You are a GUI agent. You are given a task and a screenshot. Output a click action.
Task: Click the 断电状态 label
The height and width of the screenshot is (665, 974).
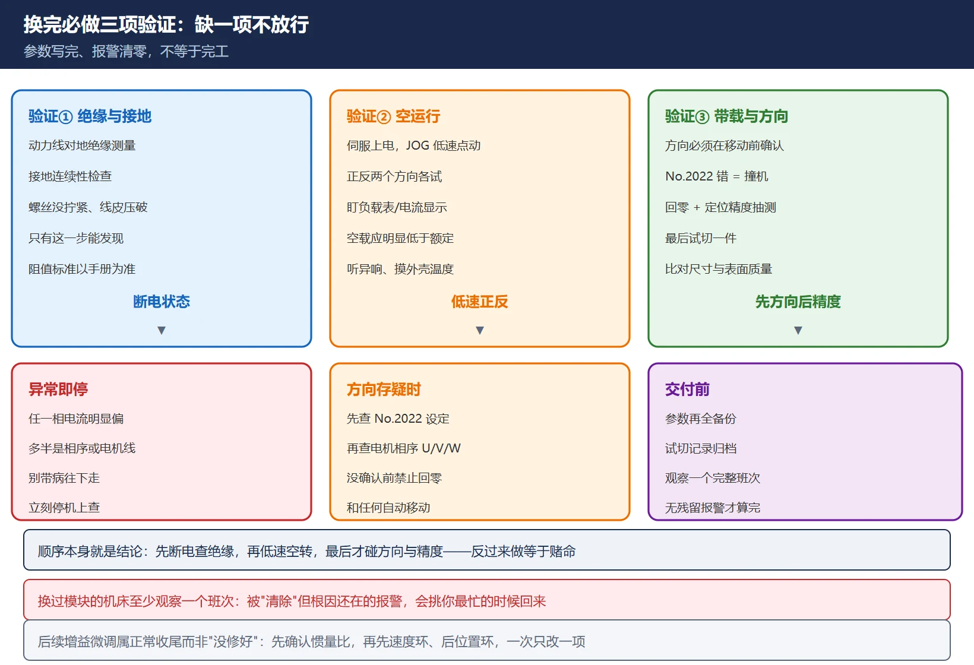[162, 302]
